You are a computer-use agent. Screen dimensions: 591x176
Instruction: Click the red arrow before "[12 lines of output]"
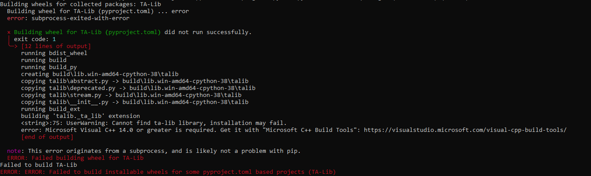(13, 46)
